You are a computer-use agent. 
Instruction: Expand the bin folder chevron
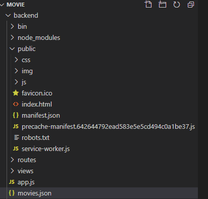click(12, 26)
